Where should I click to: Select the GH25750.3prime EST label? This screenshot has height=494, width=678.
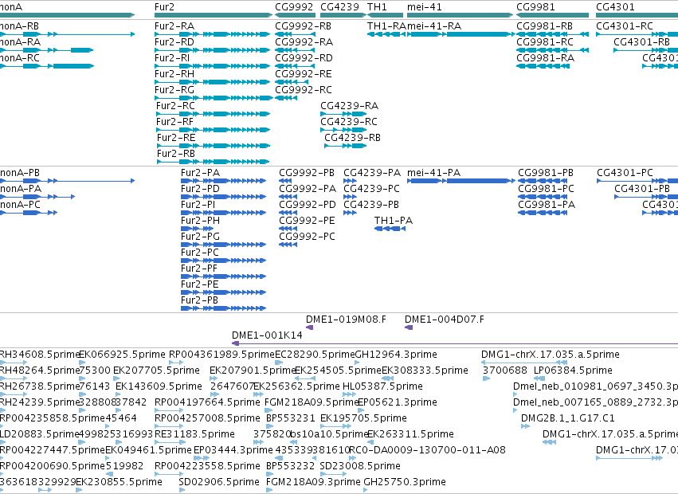click(405, 482)
